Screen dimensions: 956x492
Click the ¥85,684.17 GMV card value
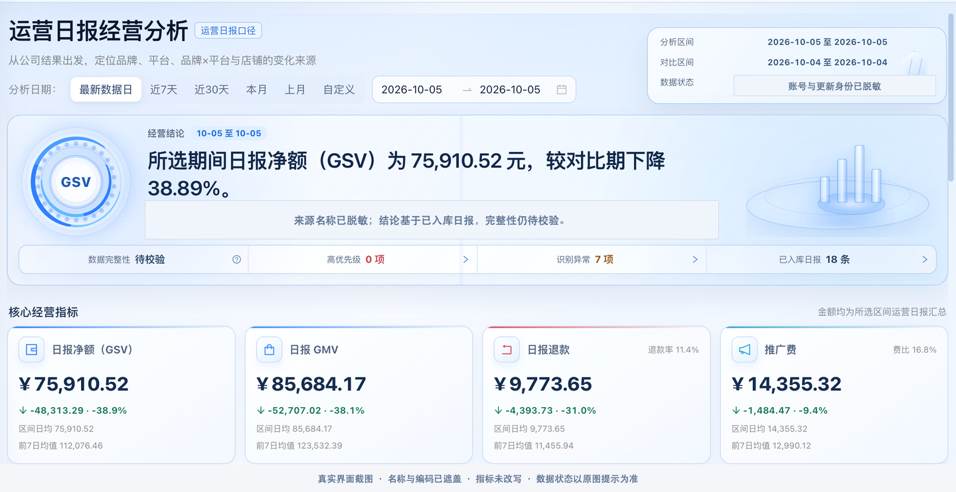(311, 384)
